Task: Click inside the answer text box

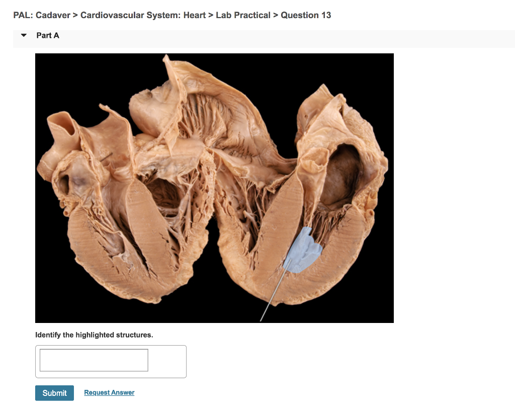Action: click(x=93, y=360)
